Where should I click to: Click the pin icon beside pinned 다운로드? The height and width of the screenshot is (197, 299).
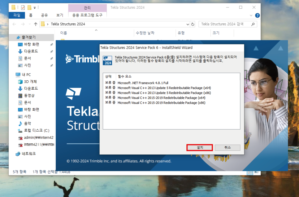tap(51, 51)
